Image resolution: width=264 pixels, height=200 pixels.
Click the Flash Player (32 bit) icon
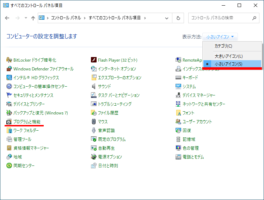pos(94,60)
